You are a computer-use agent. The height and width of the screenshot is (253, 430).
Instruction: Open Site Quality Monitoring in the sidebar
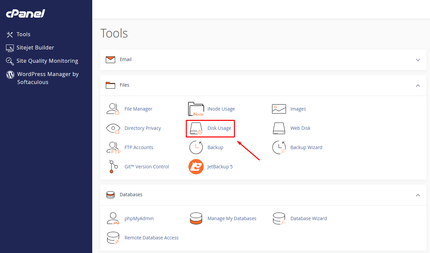click(47, 61)
